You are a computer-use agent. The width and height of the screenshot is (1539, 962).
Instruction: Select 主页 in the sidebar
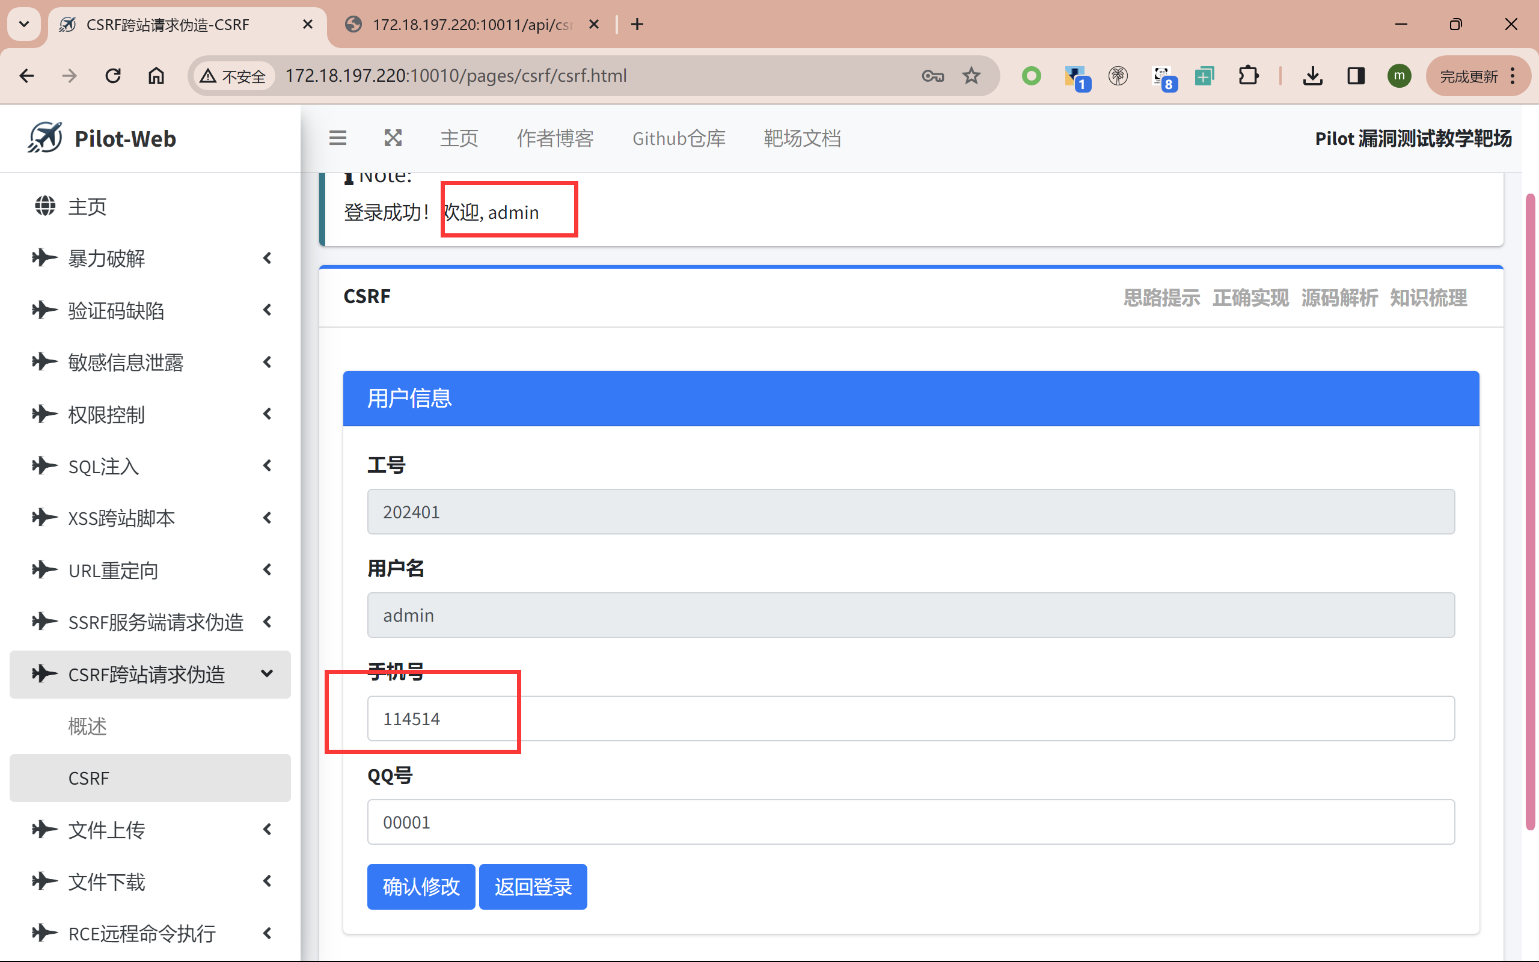click(x=150, y=206)
